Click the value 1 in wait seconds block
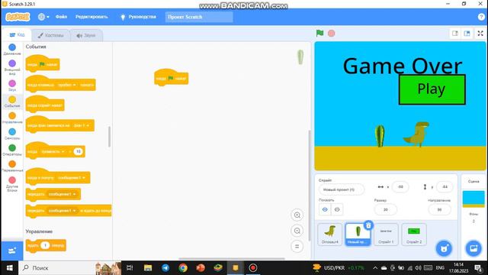 pyautogui.click(x=45, y=245)
